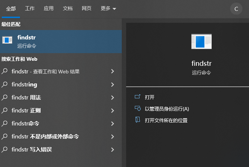Viewport: 249px width, 167px height.
Task: Click the admin shield icon
Action: coord(138,108)
